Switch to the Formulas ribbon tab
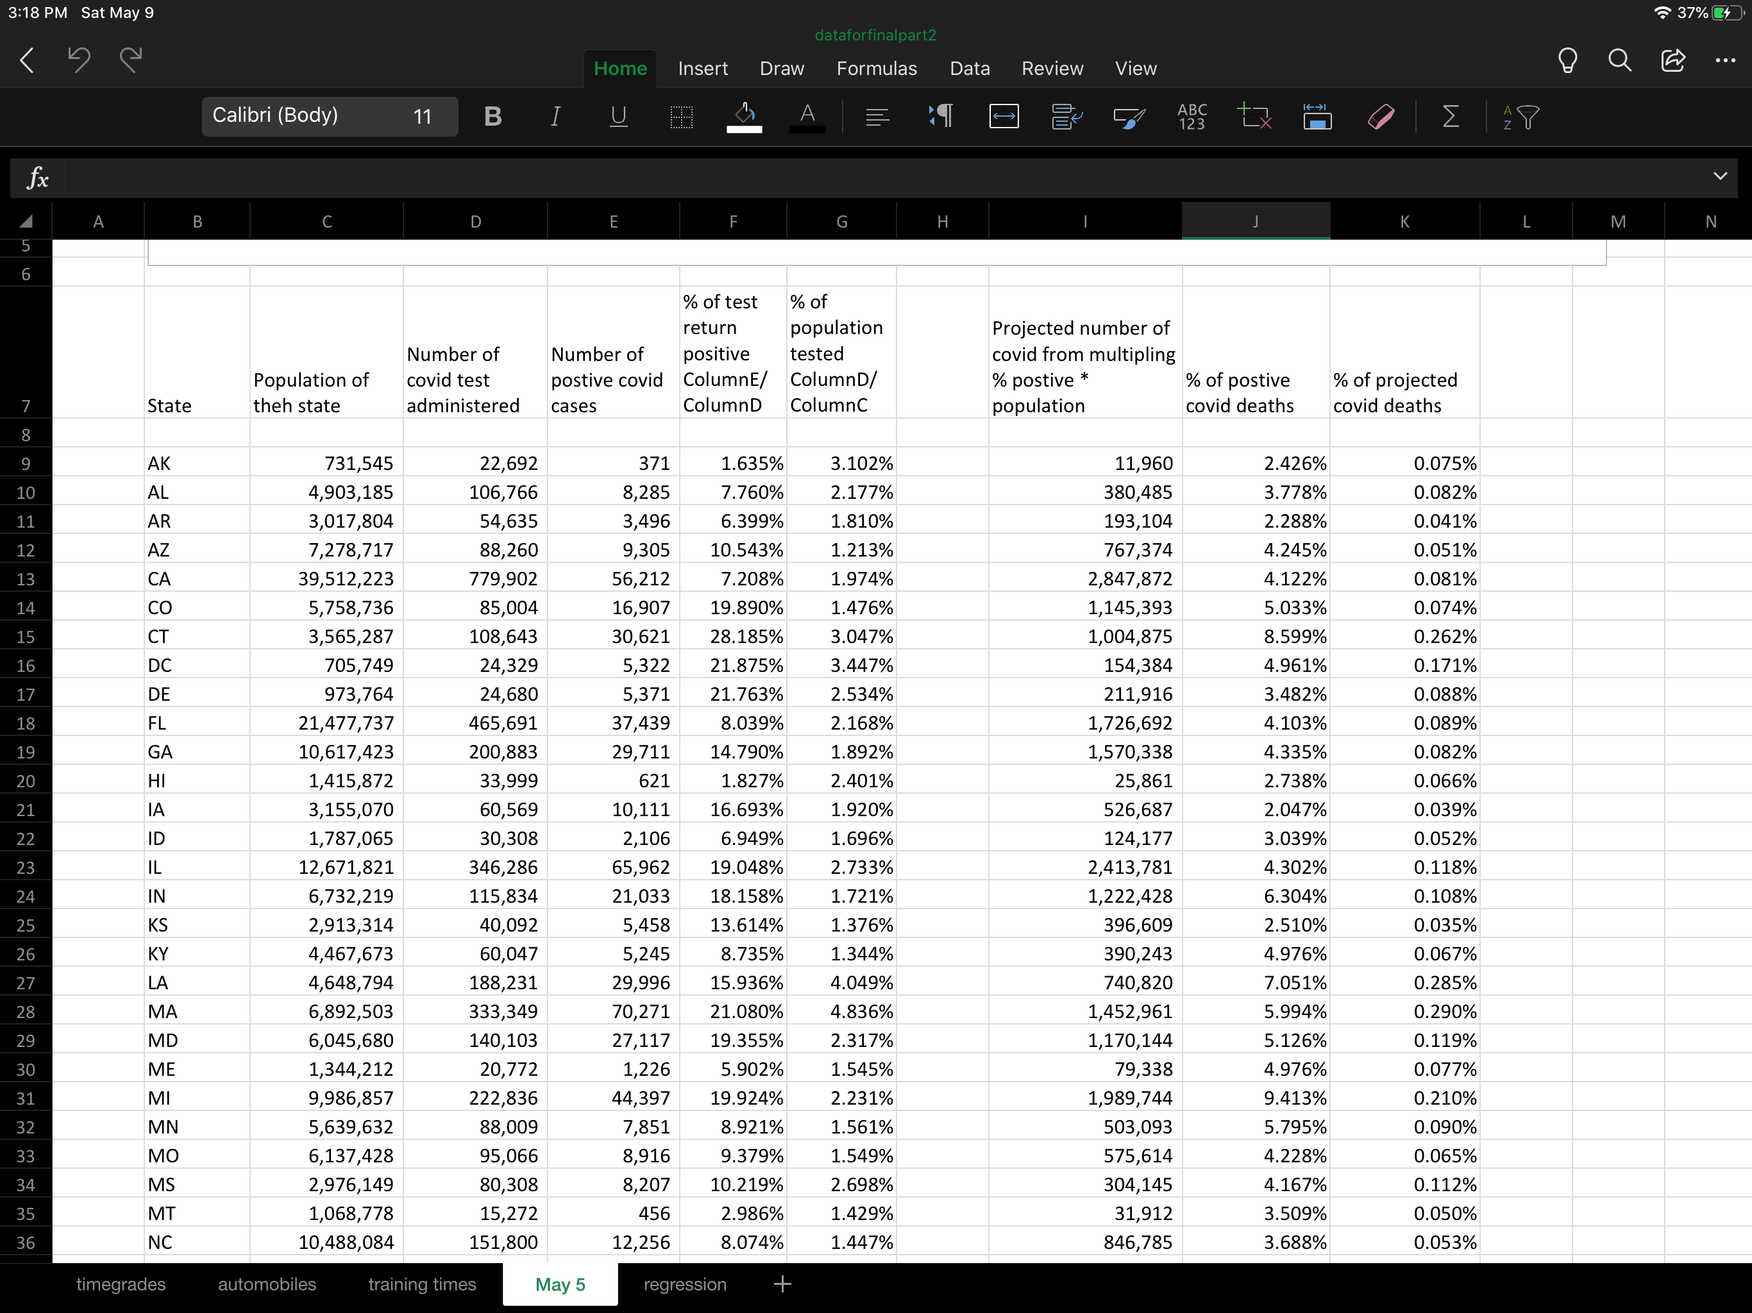Viewport: 1752px width, 1313px height. 876,69
